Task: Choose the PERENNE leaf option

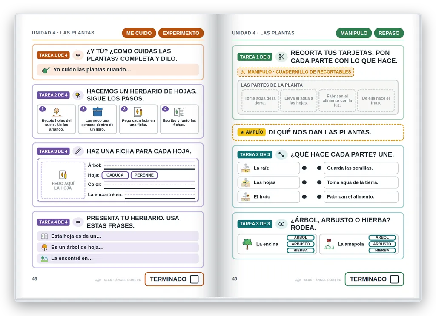Action: [x=144, y=175]
